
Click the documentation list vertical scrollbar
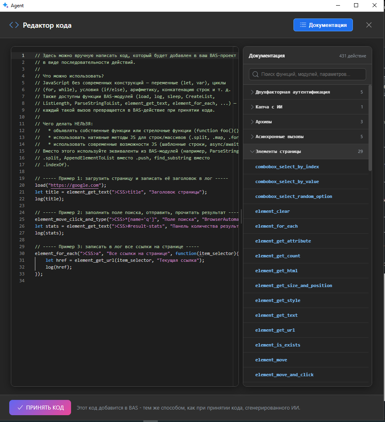[x=370, y=128]
